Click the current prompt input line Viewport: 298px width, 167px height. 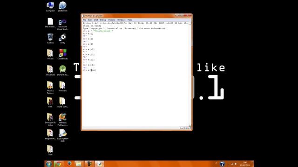click(89, 70)
